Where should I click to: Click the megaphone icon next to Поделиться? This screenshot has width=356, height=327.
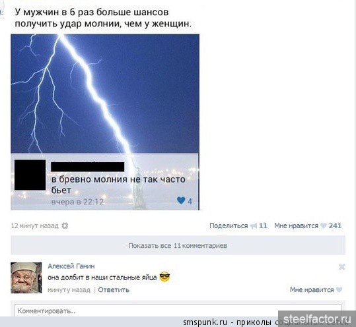(254, 225)
